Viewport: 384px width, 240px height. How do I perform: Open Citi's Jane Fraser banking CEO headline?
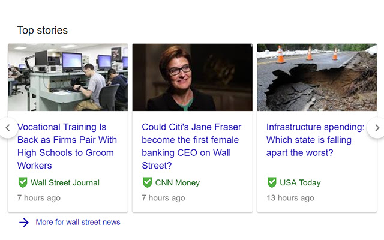(x=191, y=146)
